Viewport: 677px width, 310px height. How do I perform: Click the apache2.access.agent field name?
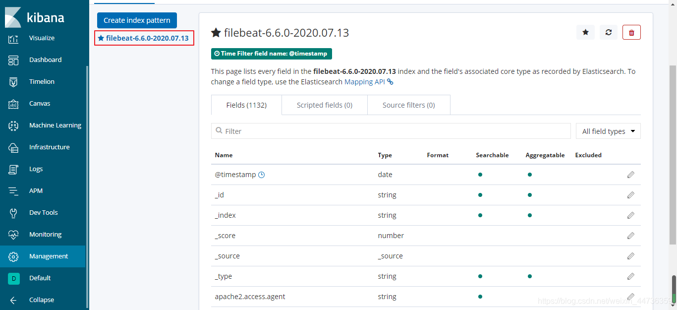coord(250,297)
